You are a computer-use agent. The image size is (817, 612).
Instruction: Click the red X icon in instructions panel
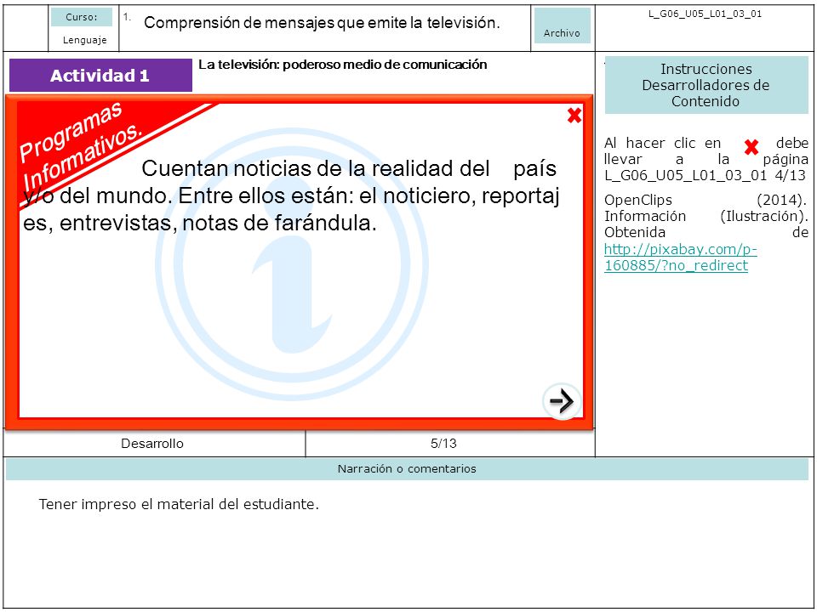(x=751, y=148)
